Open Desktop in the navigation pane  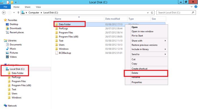(14, 24)
